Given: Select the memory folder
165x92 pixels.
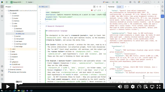Looking at the screenshot, I should (x=16, y=21).
